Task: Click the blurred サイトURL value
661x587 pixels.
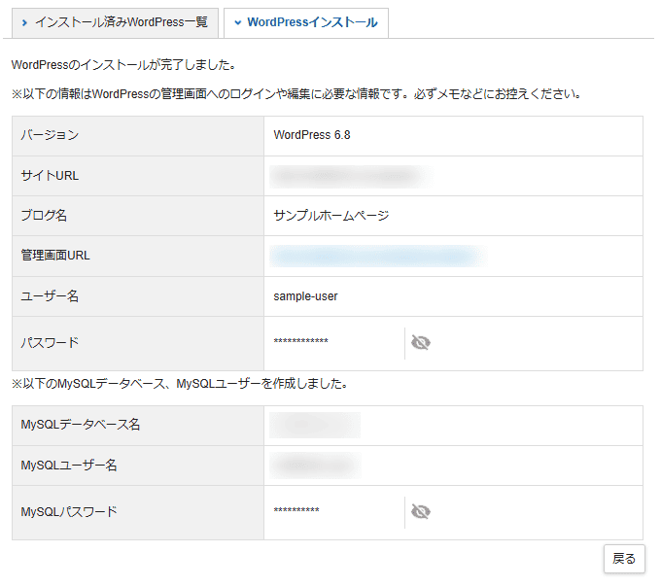Action: pos(351,176)
